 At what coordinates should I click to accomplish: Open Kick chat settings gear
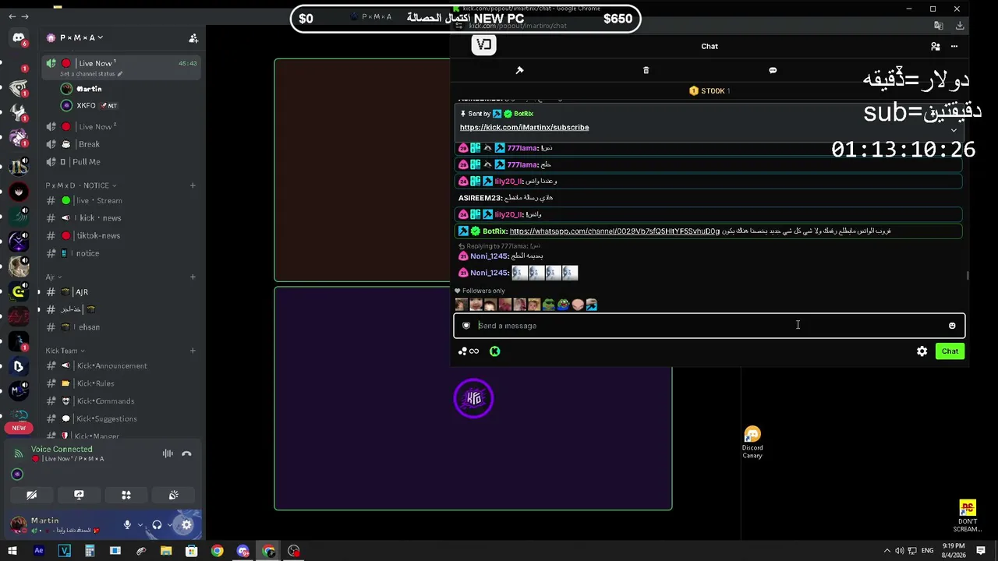[x=922, y=351]
